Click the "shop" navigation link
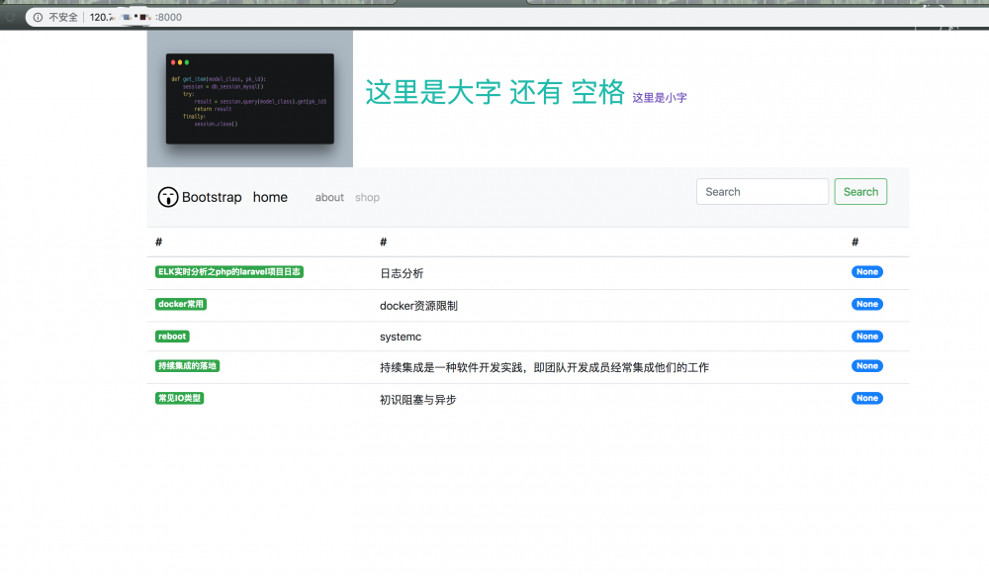The image size is (989, 576). [x=367, y=197]
